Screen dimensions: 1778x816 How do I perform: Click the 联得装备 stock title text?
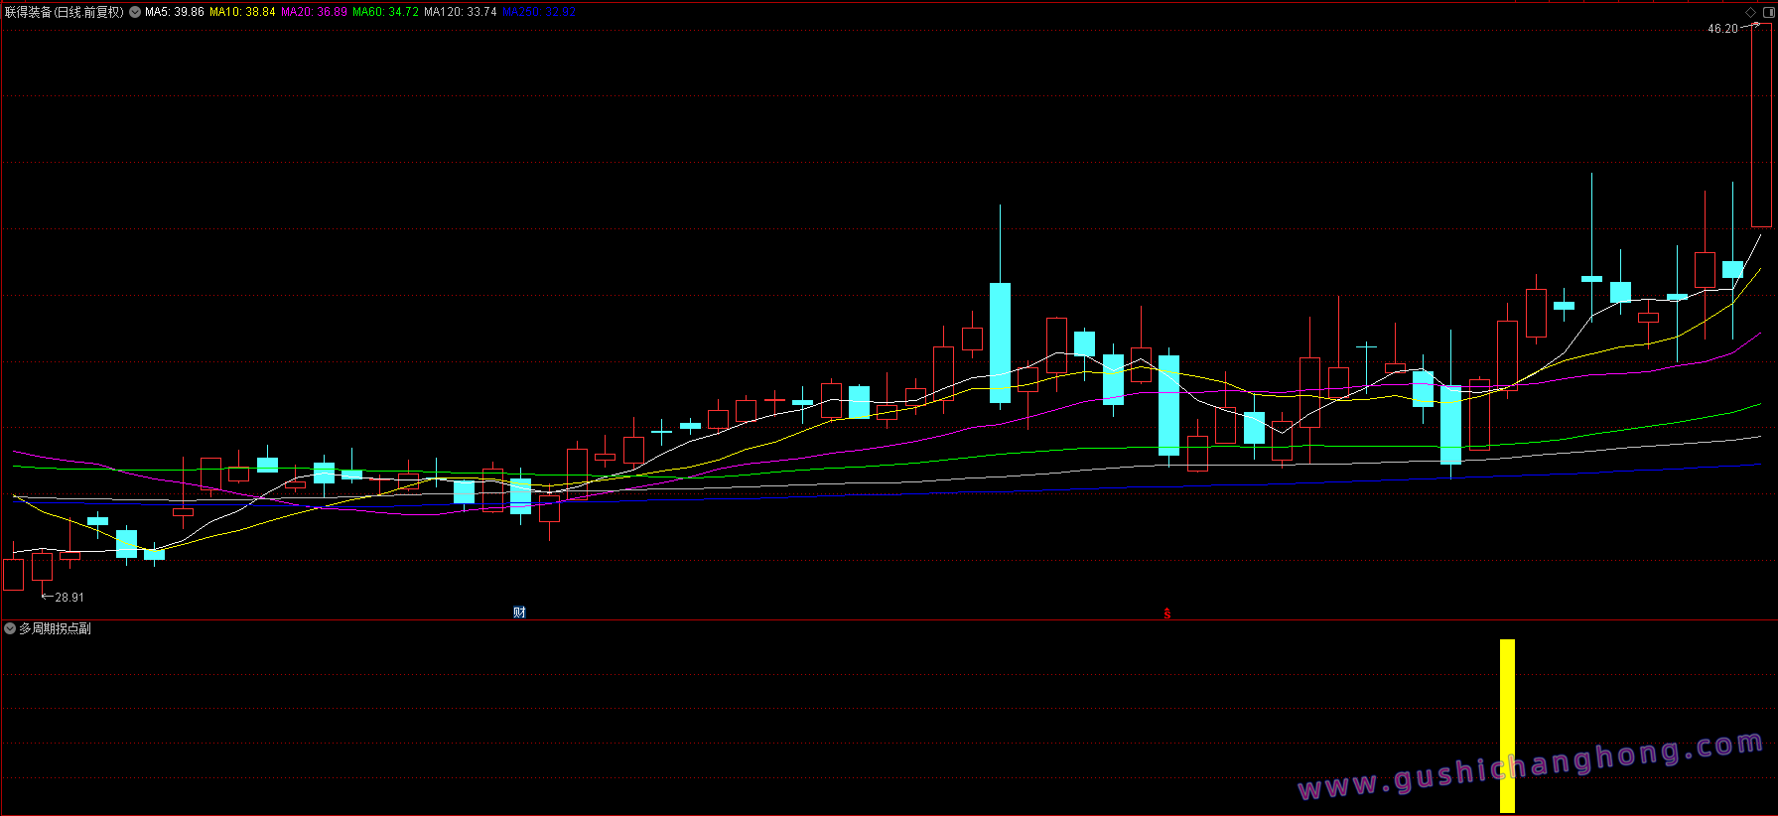coord(28,12)
